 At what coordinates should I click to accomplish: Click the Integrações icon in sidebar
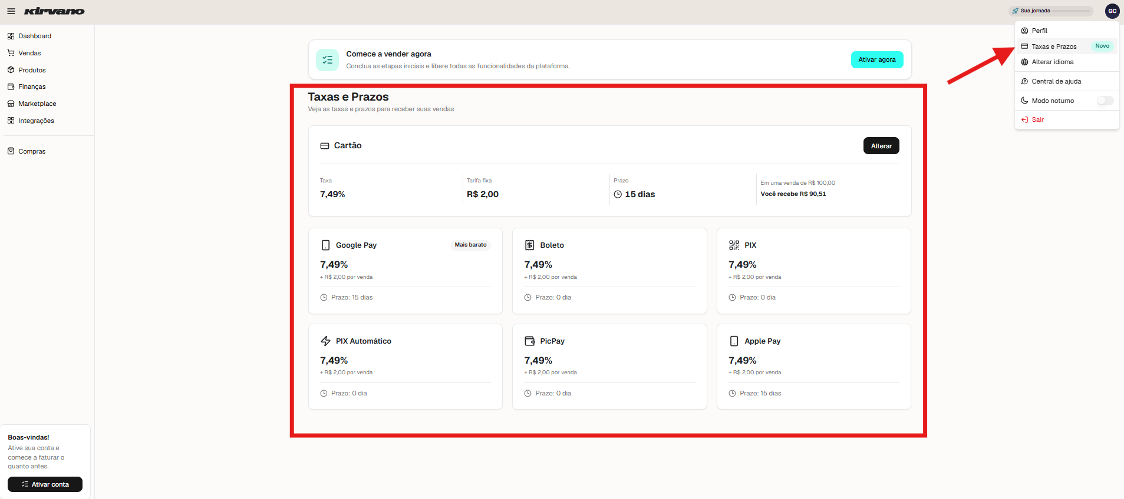(11, 121)
